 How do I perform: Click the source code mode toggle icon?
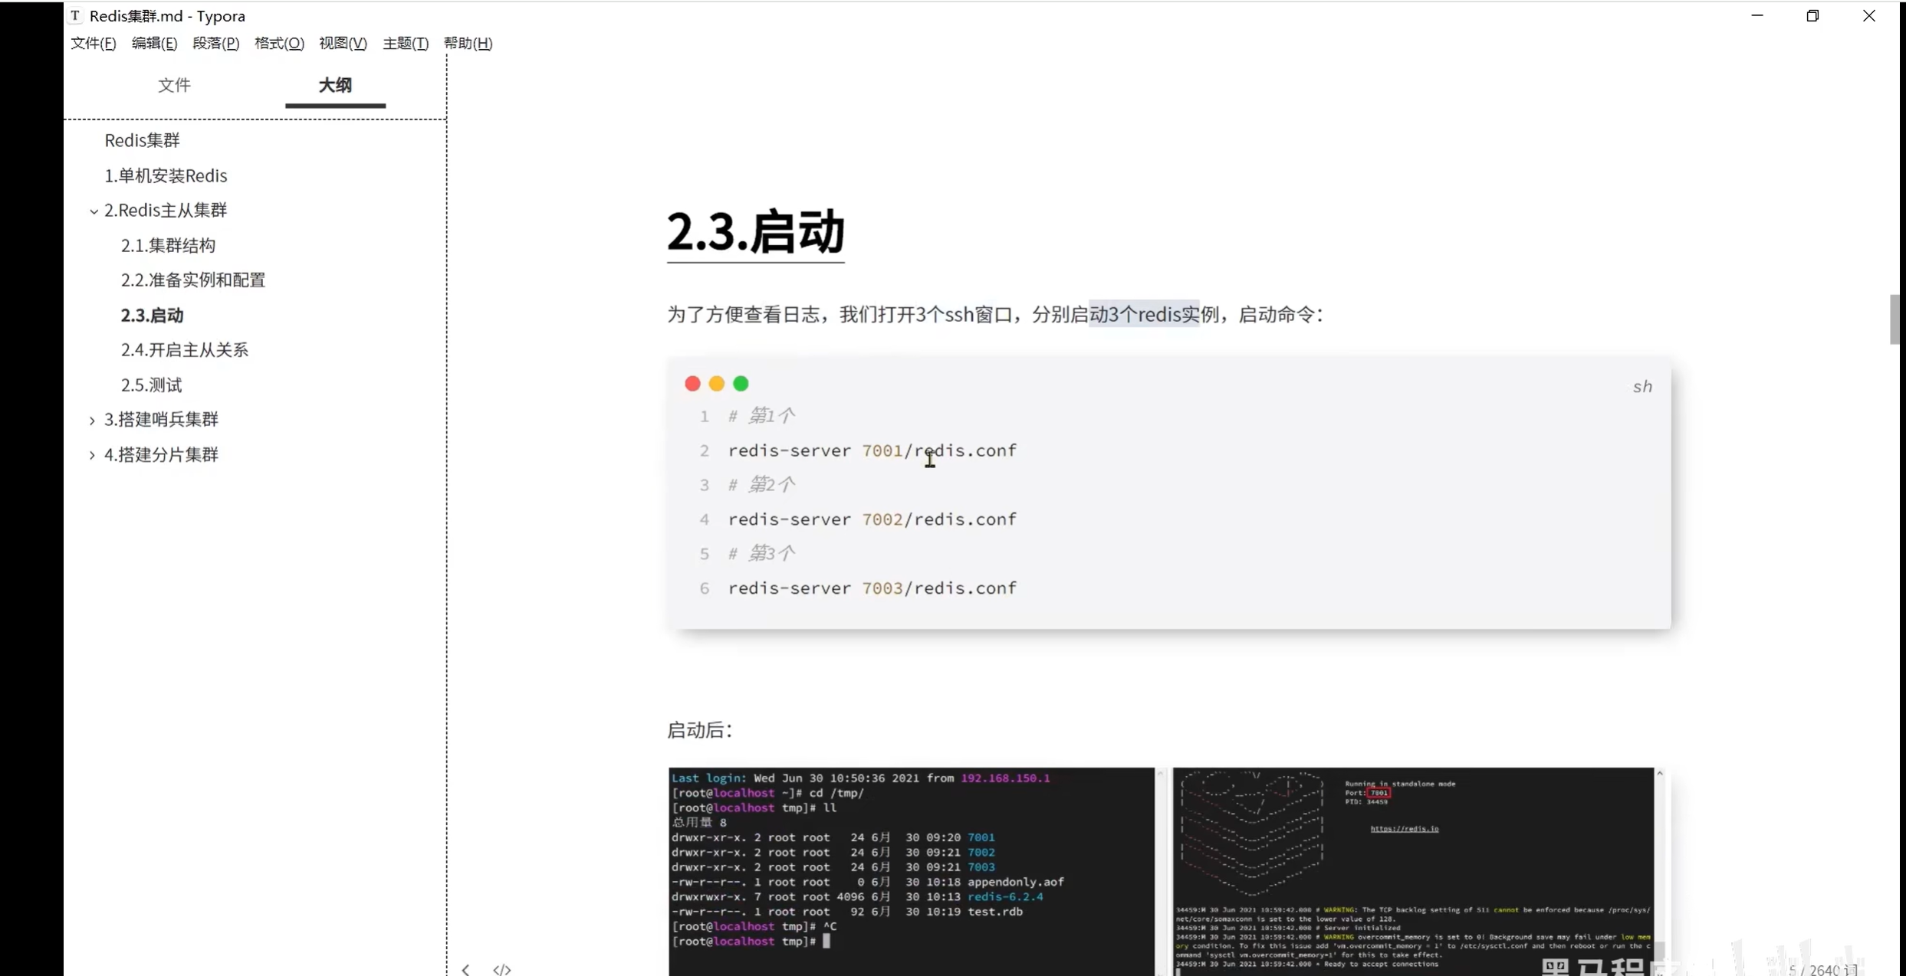(x=502, y=969)
